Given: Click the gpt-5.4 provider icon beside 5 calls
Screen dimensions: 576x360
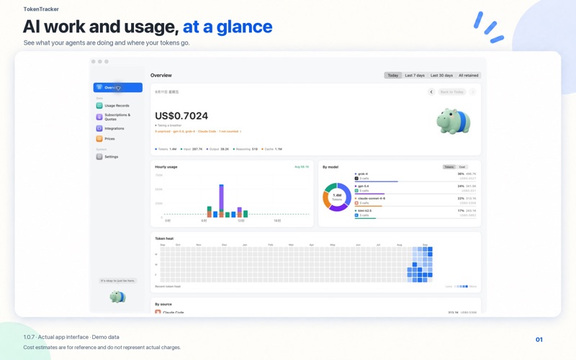Looking at the screenshot, I should (356, 191).
